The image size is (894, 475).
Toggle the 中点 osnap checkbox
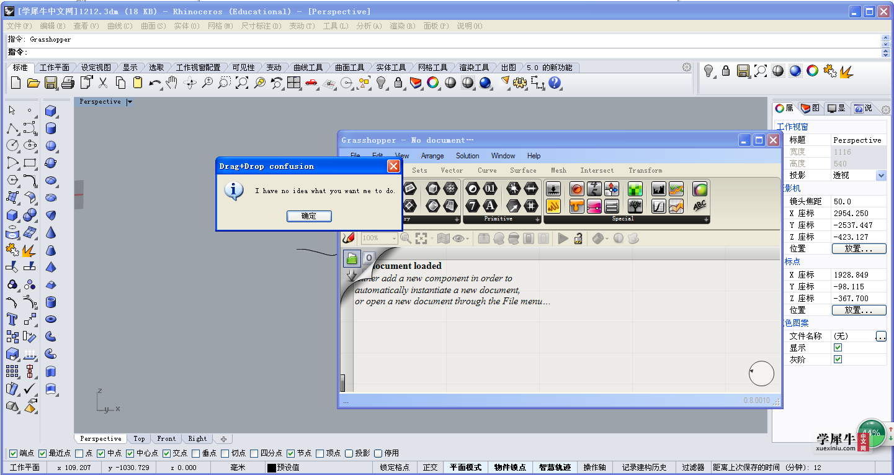pyautogui.click(x=101, y=453)
